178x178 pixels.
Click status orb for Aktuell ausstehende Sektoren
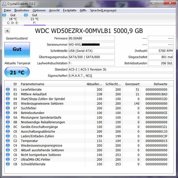tap(8, 150)
